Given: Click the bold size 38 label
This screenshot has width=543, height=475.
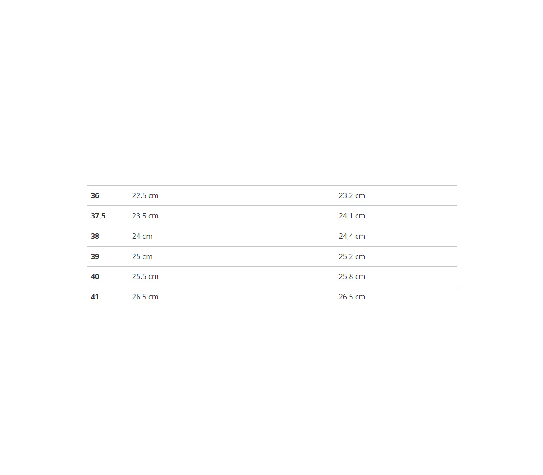Looking at the screenshot, I should (x=95, y=237).
